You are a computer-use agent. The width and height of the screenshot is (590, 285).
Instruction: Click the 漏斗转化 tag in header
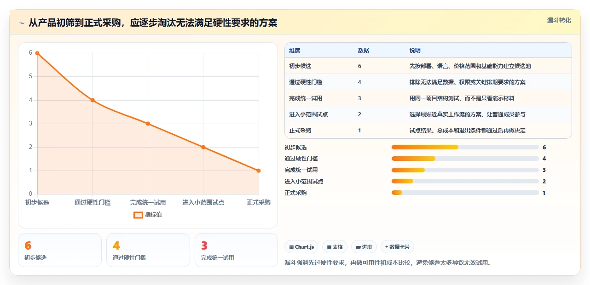pos(559,20)
